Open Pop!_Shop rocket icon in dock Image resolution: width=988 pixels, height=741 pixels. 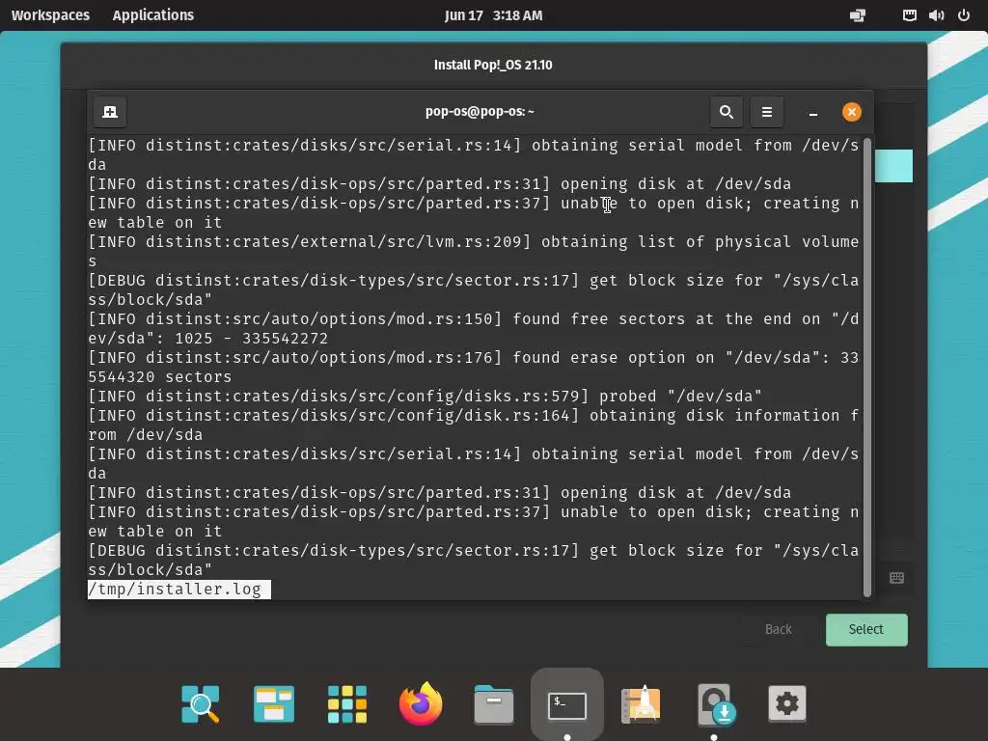pos(641,703)
